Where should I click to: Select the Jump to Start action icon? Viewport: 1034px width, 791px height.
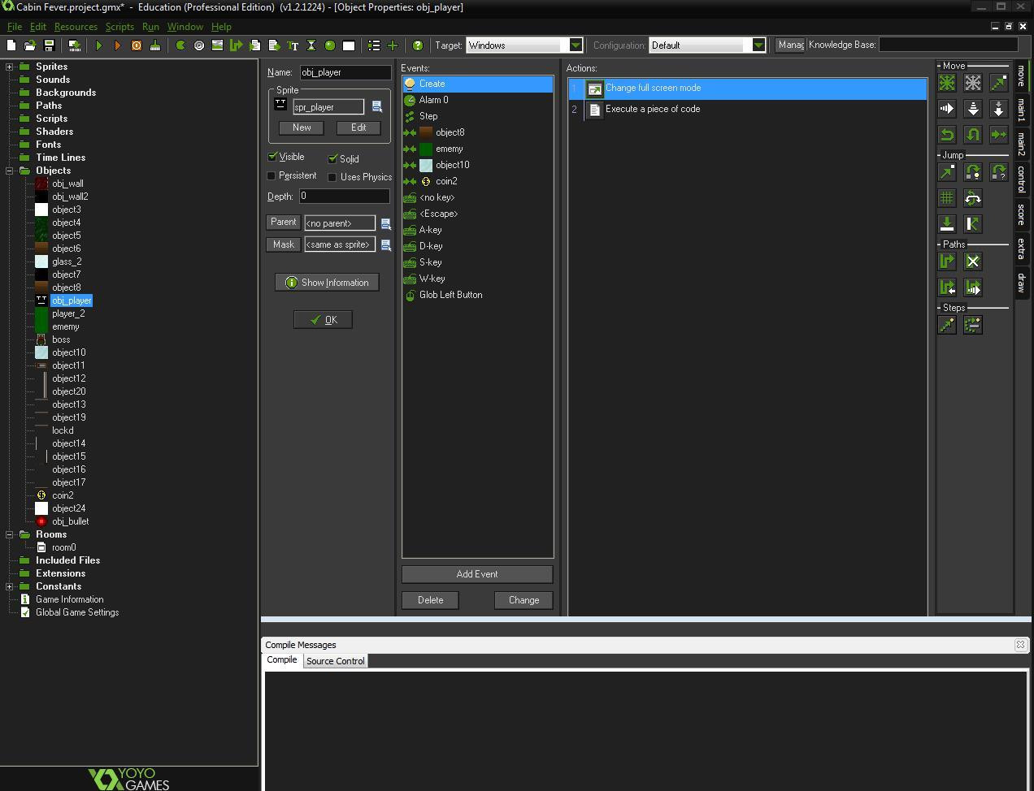coord(973,172)
